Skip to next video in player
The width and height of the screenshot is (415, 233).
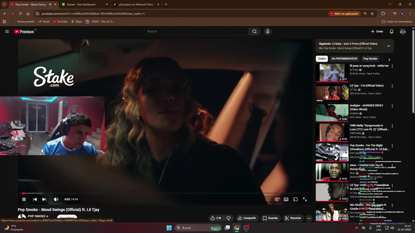[x=44, y=199]
